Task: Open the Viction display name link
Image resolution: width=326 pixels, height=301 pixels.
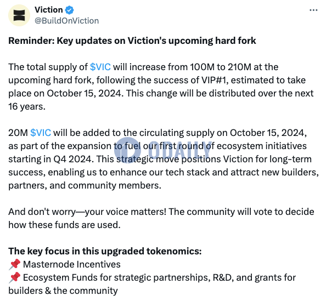Action: 49,10
